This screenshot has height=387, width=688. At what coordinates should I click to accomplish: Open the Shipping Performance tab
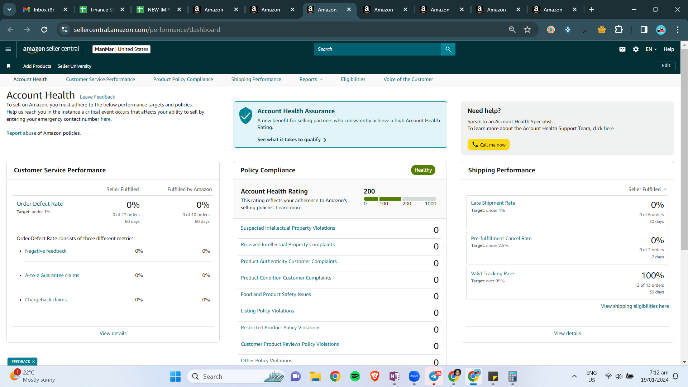click(x=256, y=79)
